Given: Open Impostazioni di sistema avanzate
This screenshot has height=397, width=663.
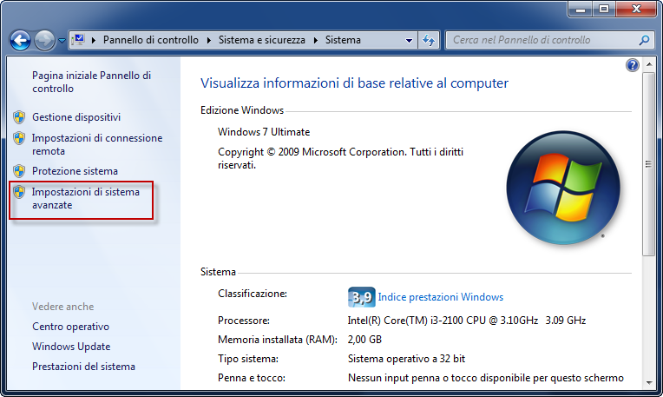Looking at the screenshot, I should point(86,198).
